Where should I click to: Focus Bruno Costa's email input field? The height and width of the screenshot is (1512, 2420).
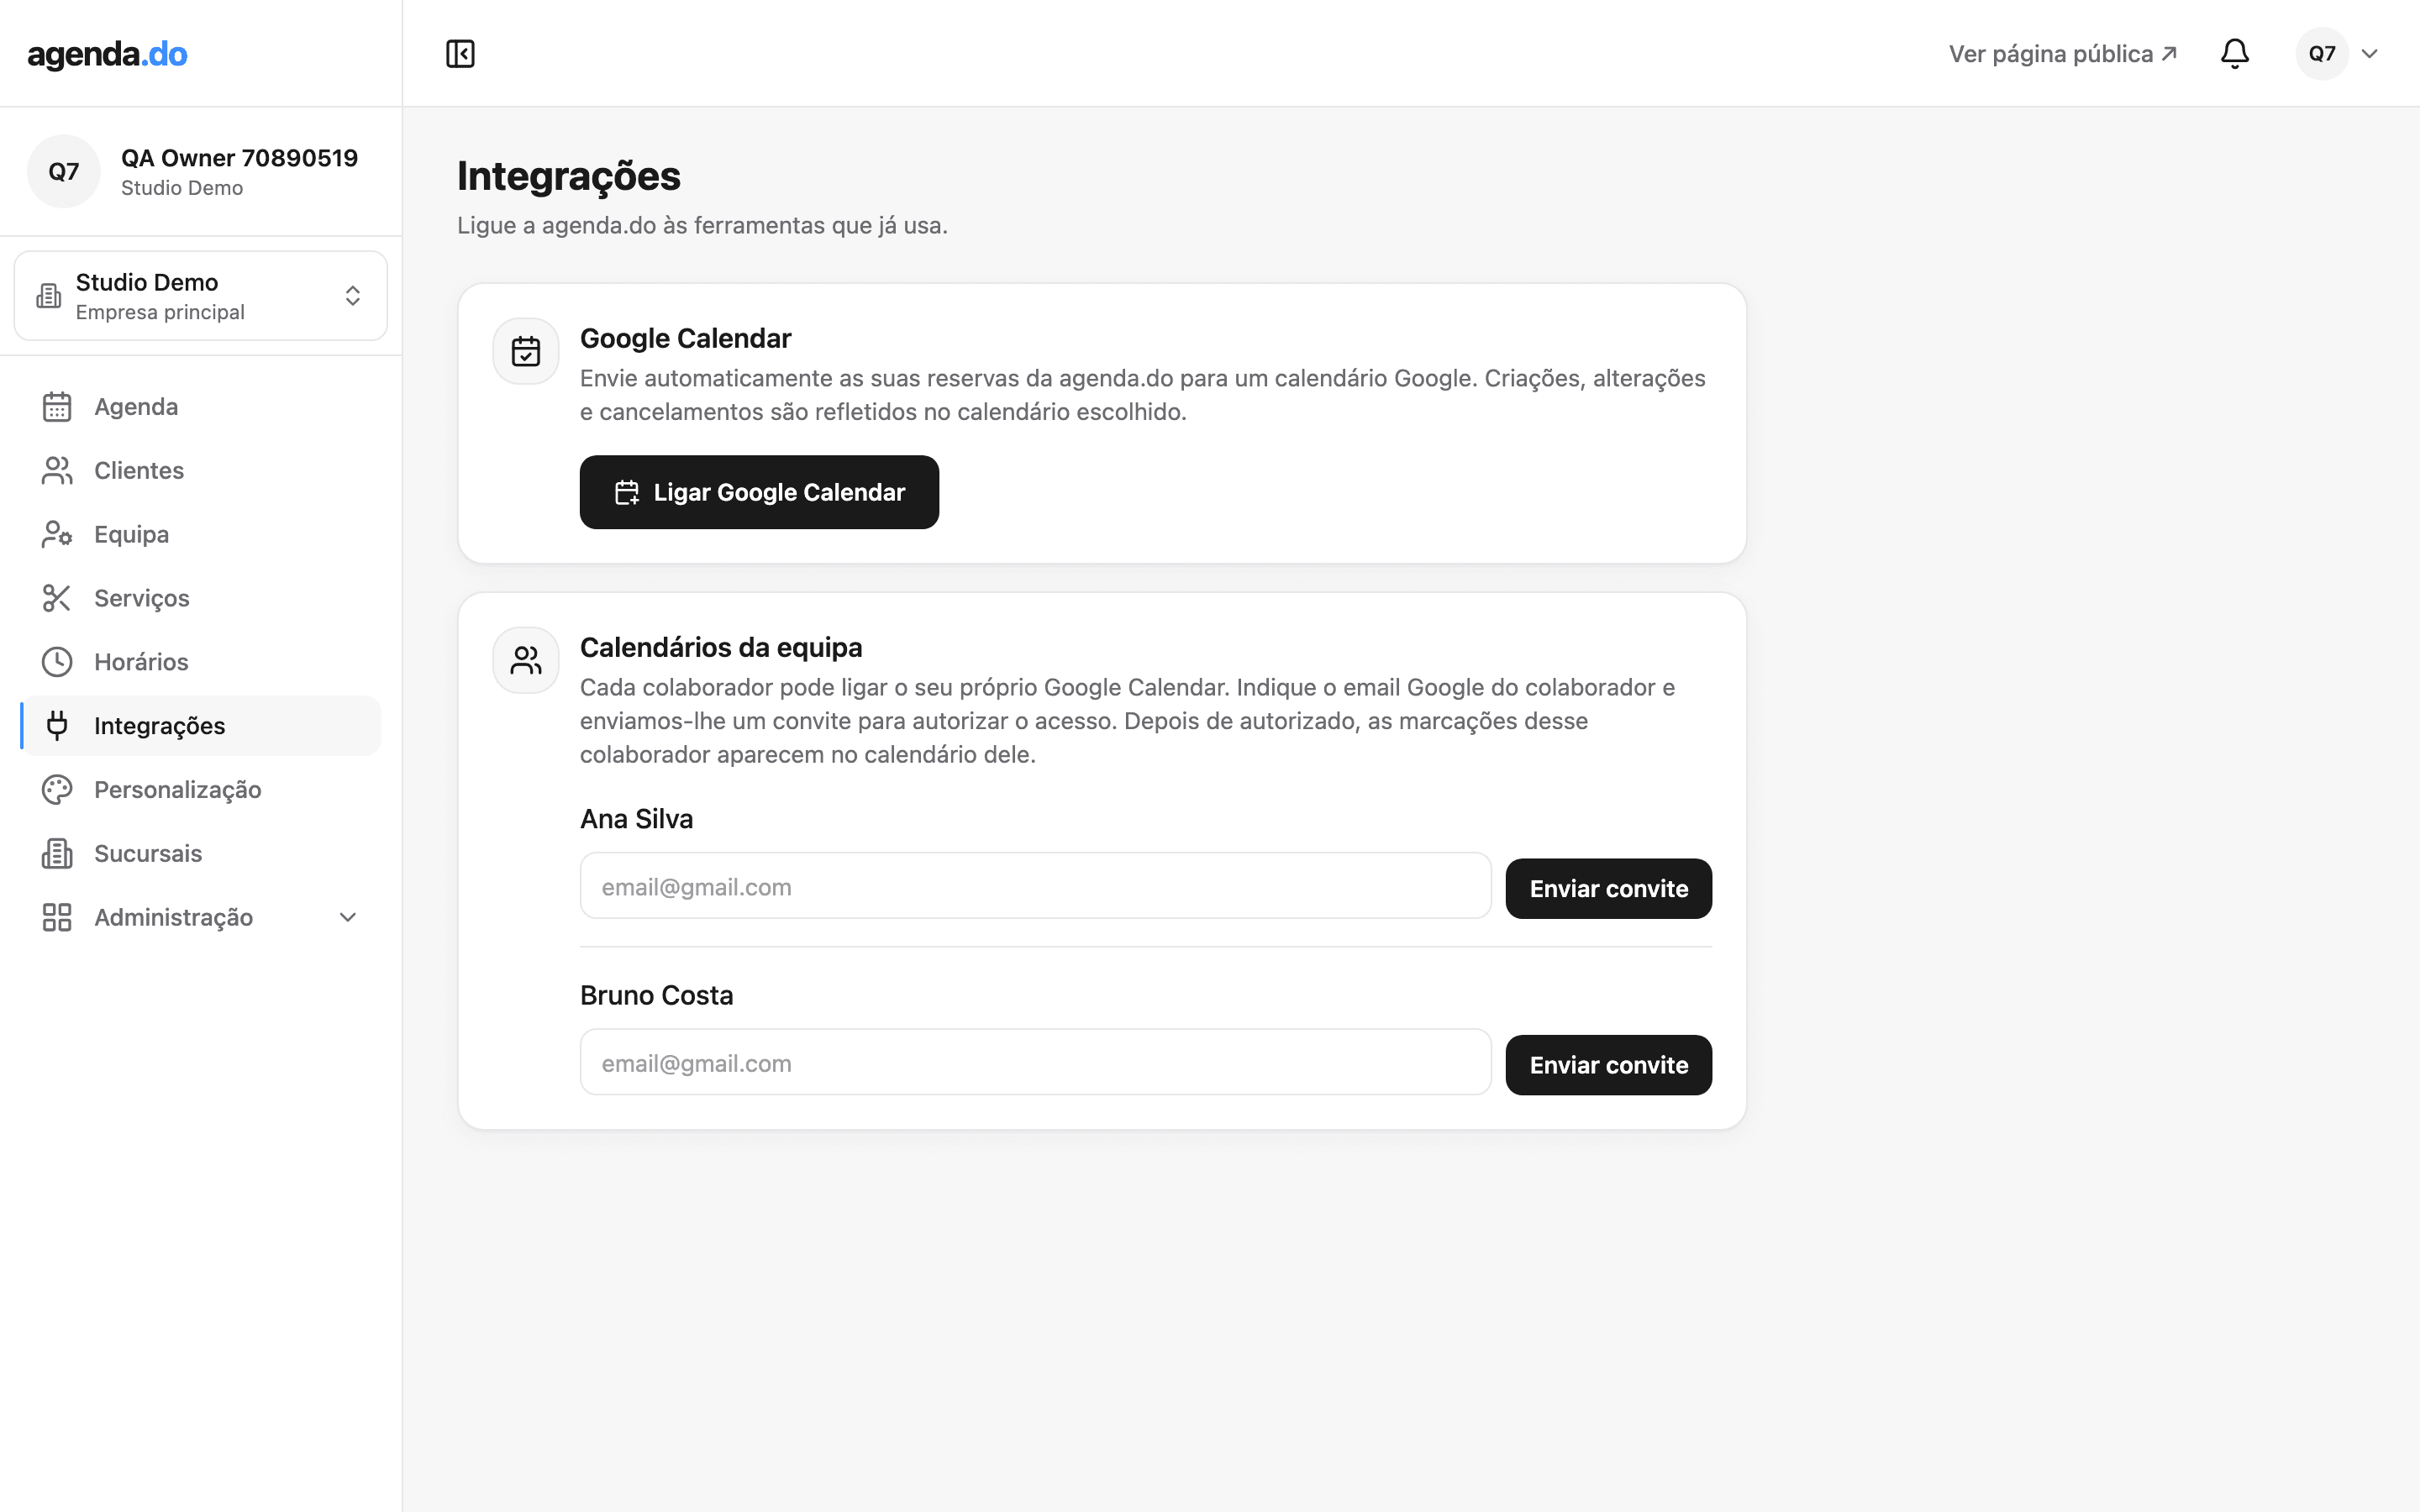pos(1036,1062)
